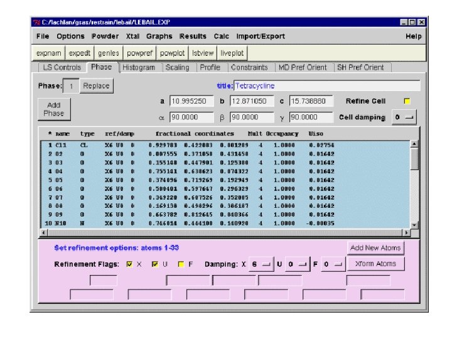Select atom row 1 Cl1
This screenshot has height=339, width=452.
tap(225, 145)
